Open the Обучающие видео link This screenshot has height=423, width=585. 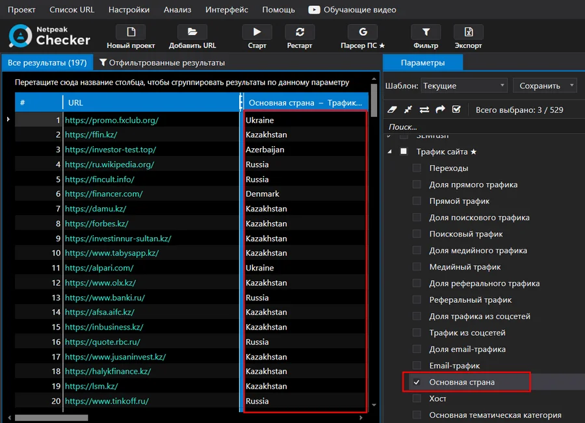(352, 10)
